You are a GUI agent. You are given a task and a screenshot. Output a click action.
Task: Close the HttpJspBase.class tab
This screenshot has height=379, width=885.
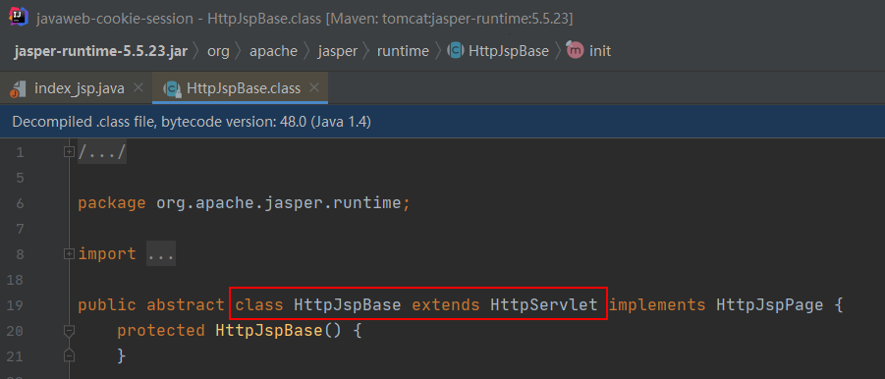pyautogui.click(x=314, y=88)
